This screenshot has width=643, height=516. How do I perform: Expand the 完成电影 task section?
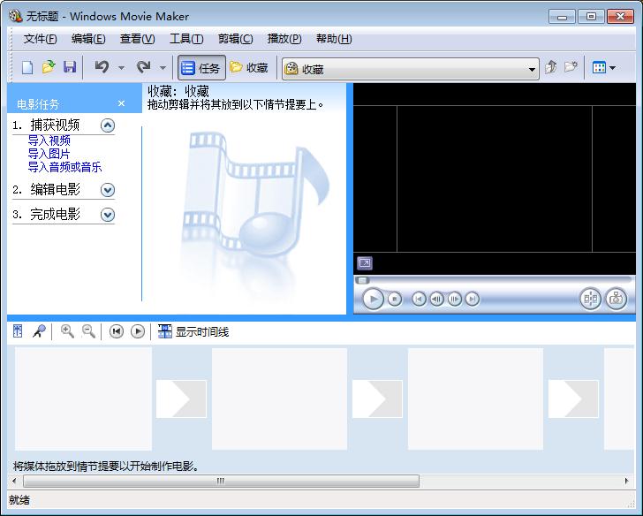108,215
